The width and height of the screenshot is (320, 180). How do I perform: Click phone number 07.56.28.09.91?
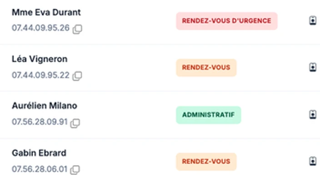[40, 122]
